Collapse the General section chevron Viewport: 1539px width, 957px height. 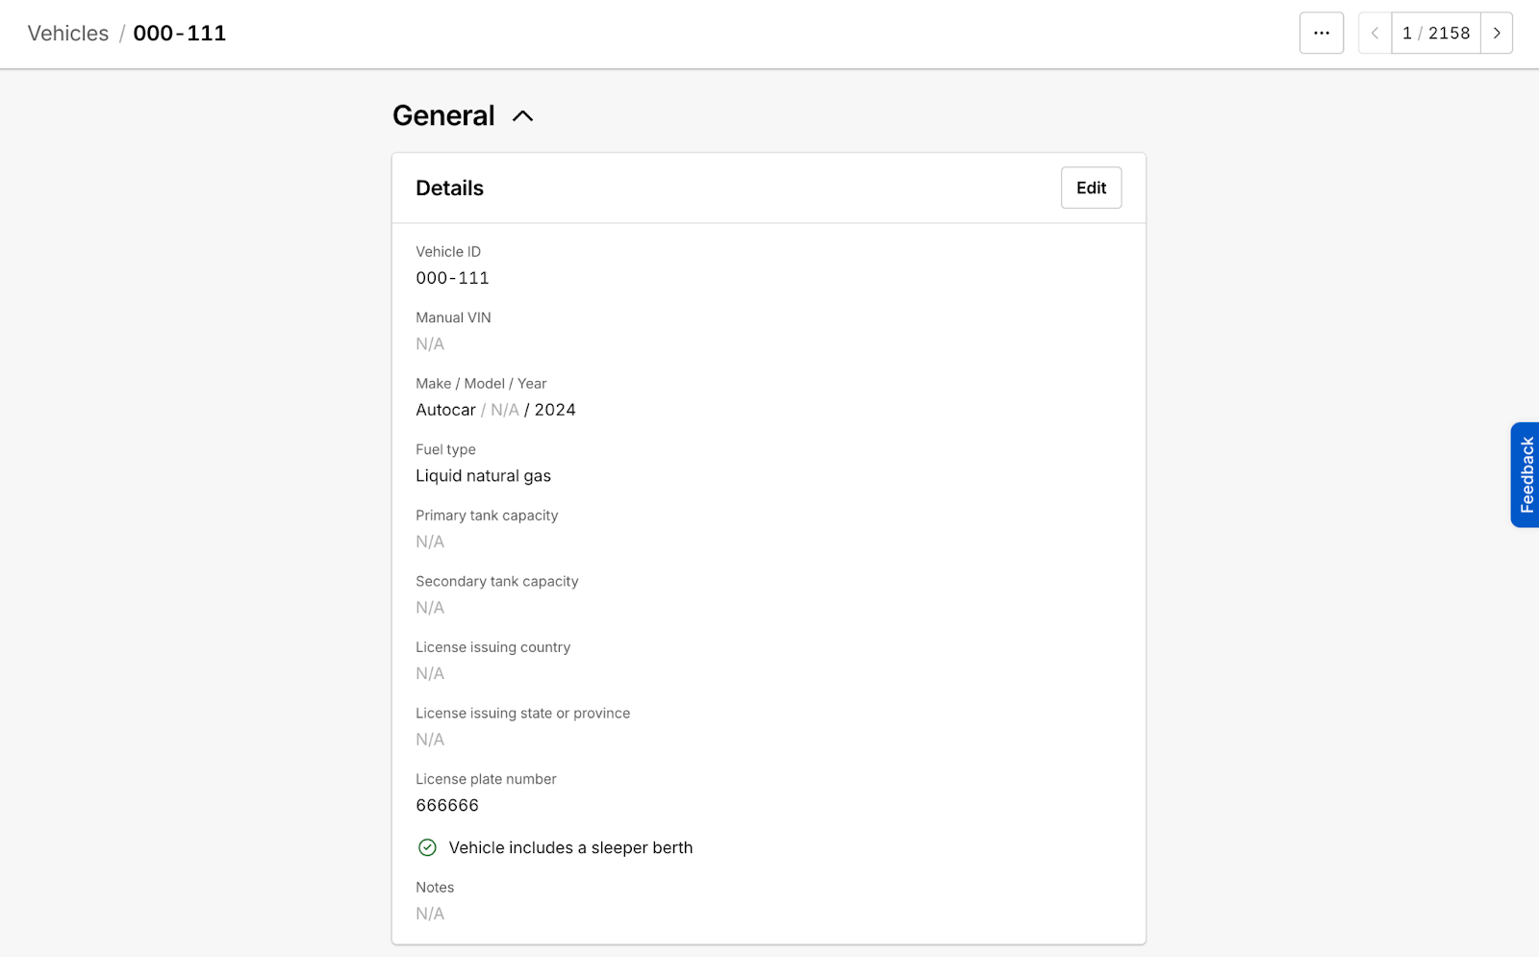[522, 116]
